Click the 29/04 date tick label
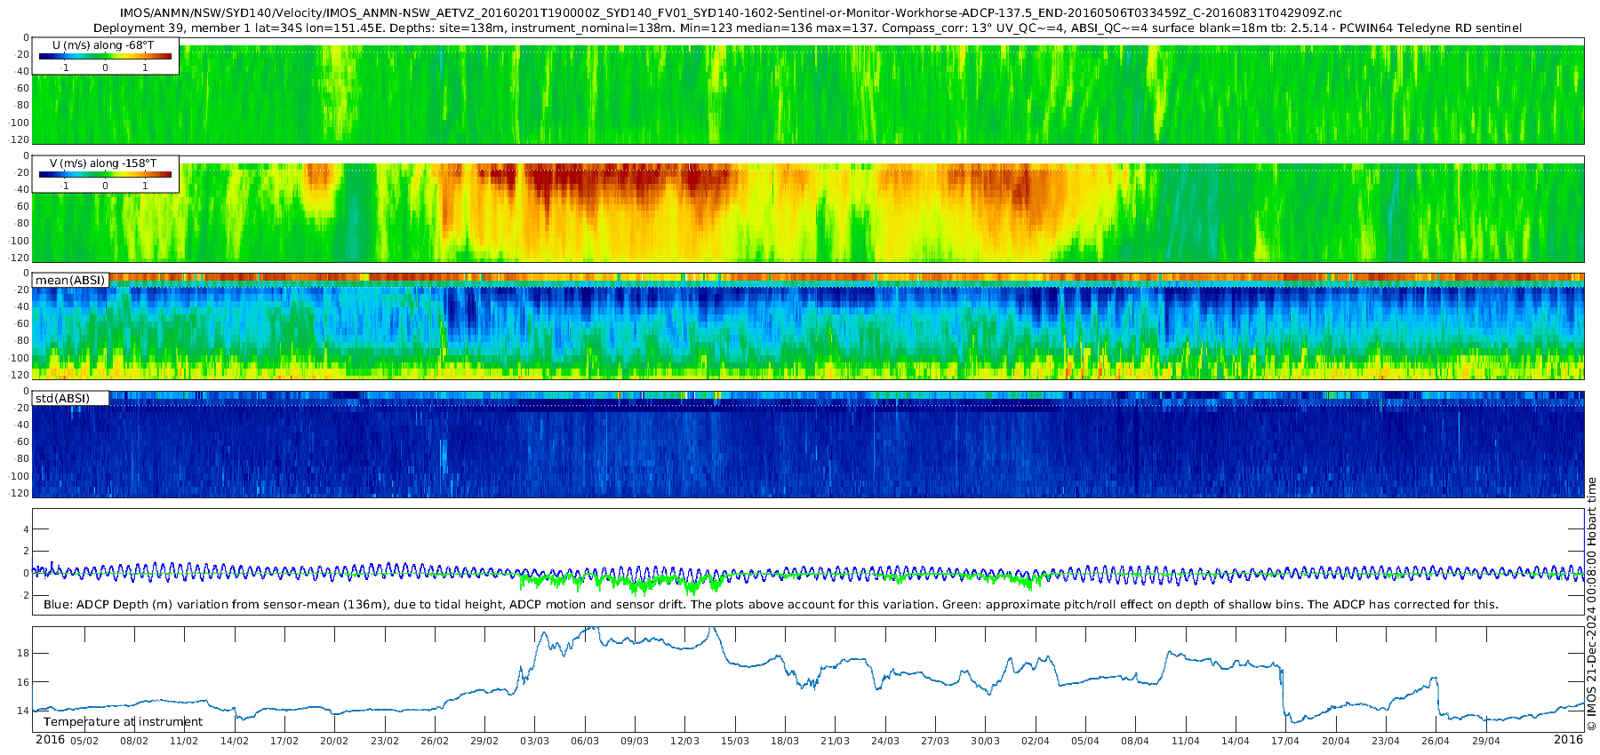Screen dimensions: 1600x755 click(1485, 741)
